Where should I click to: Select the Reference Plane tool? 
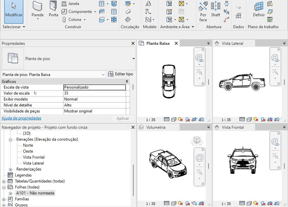pos(270,12)
